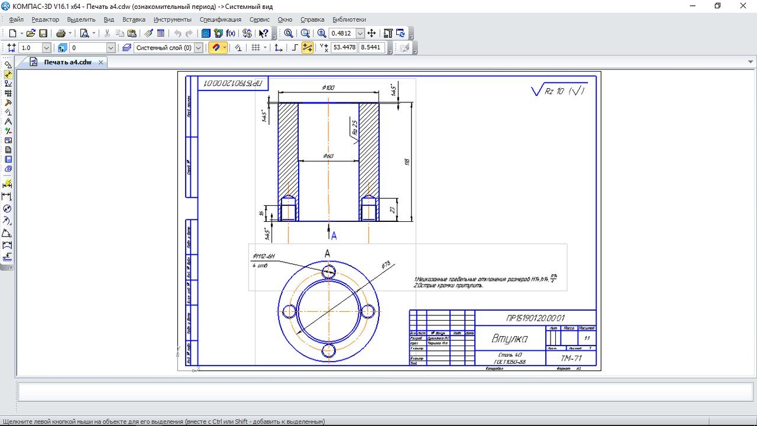The width and height of the screenshot is (757, 426).
Task: Switch to the Печать a4.cdw tab
Action: (x=67, y=62)
